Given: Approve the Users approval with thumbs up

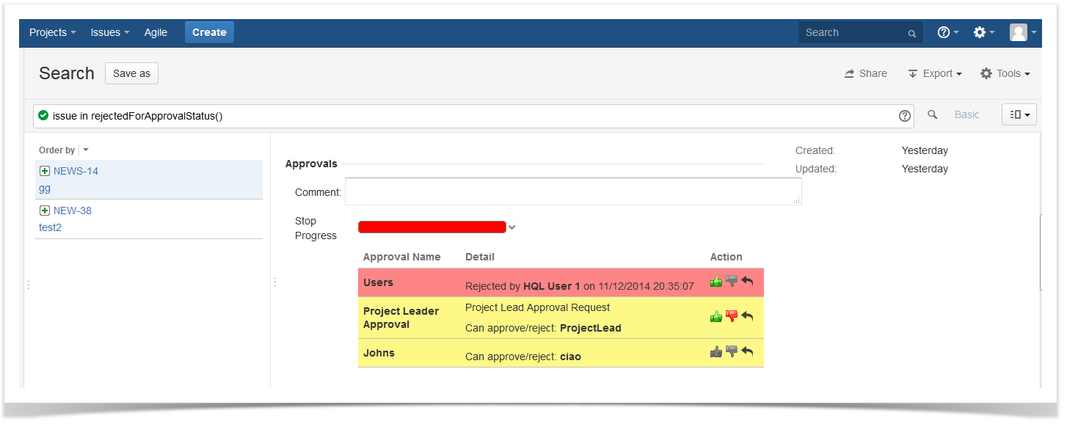Looking at the screenshot, I should pyautogui.click(x=716, y=281).
